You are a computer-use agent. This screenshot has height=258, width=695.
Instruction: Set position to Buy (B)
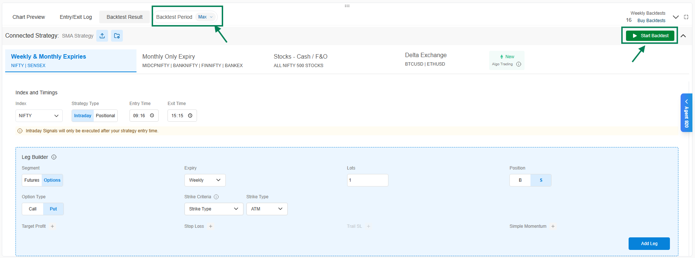pyautogui.click(x=520, y=180)
